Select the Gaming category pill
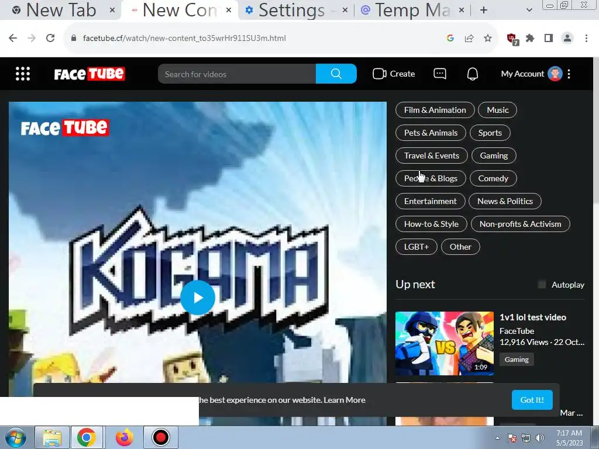Viewport: 599px width, 449px height. [494, 156]
